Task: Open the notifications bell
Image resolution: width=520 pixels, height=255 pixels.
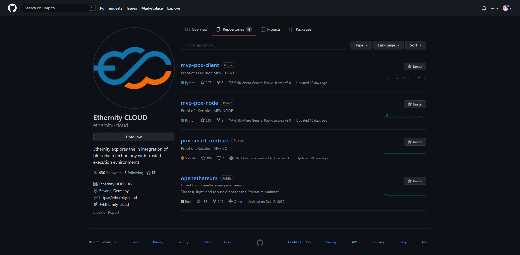Action: point(484,8)
